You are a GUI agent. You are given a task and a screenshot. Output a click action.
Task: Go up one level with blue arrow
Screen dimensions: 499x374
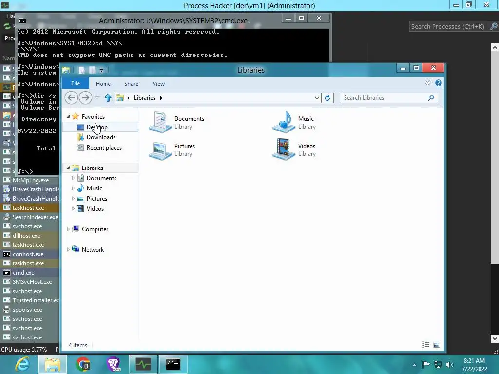(108, 97)
